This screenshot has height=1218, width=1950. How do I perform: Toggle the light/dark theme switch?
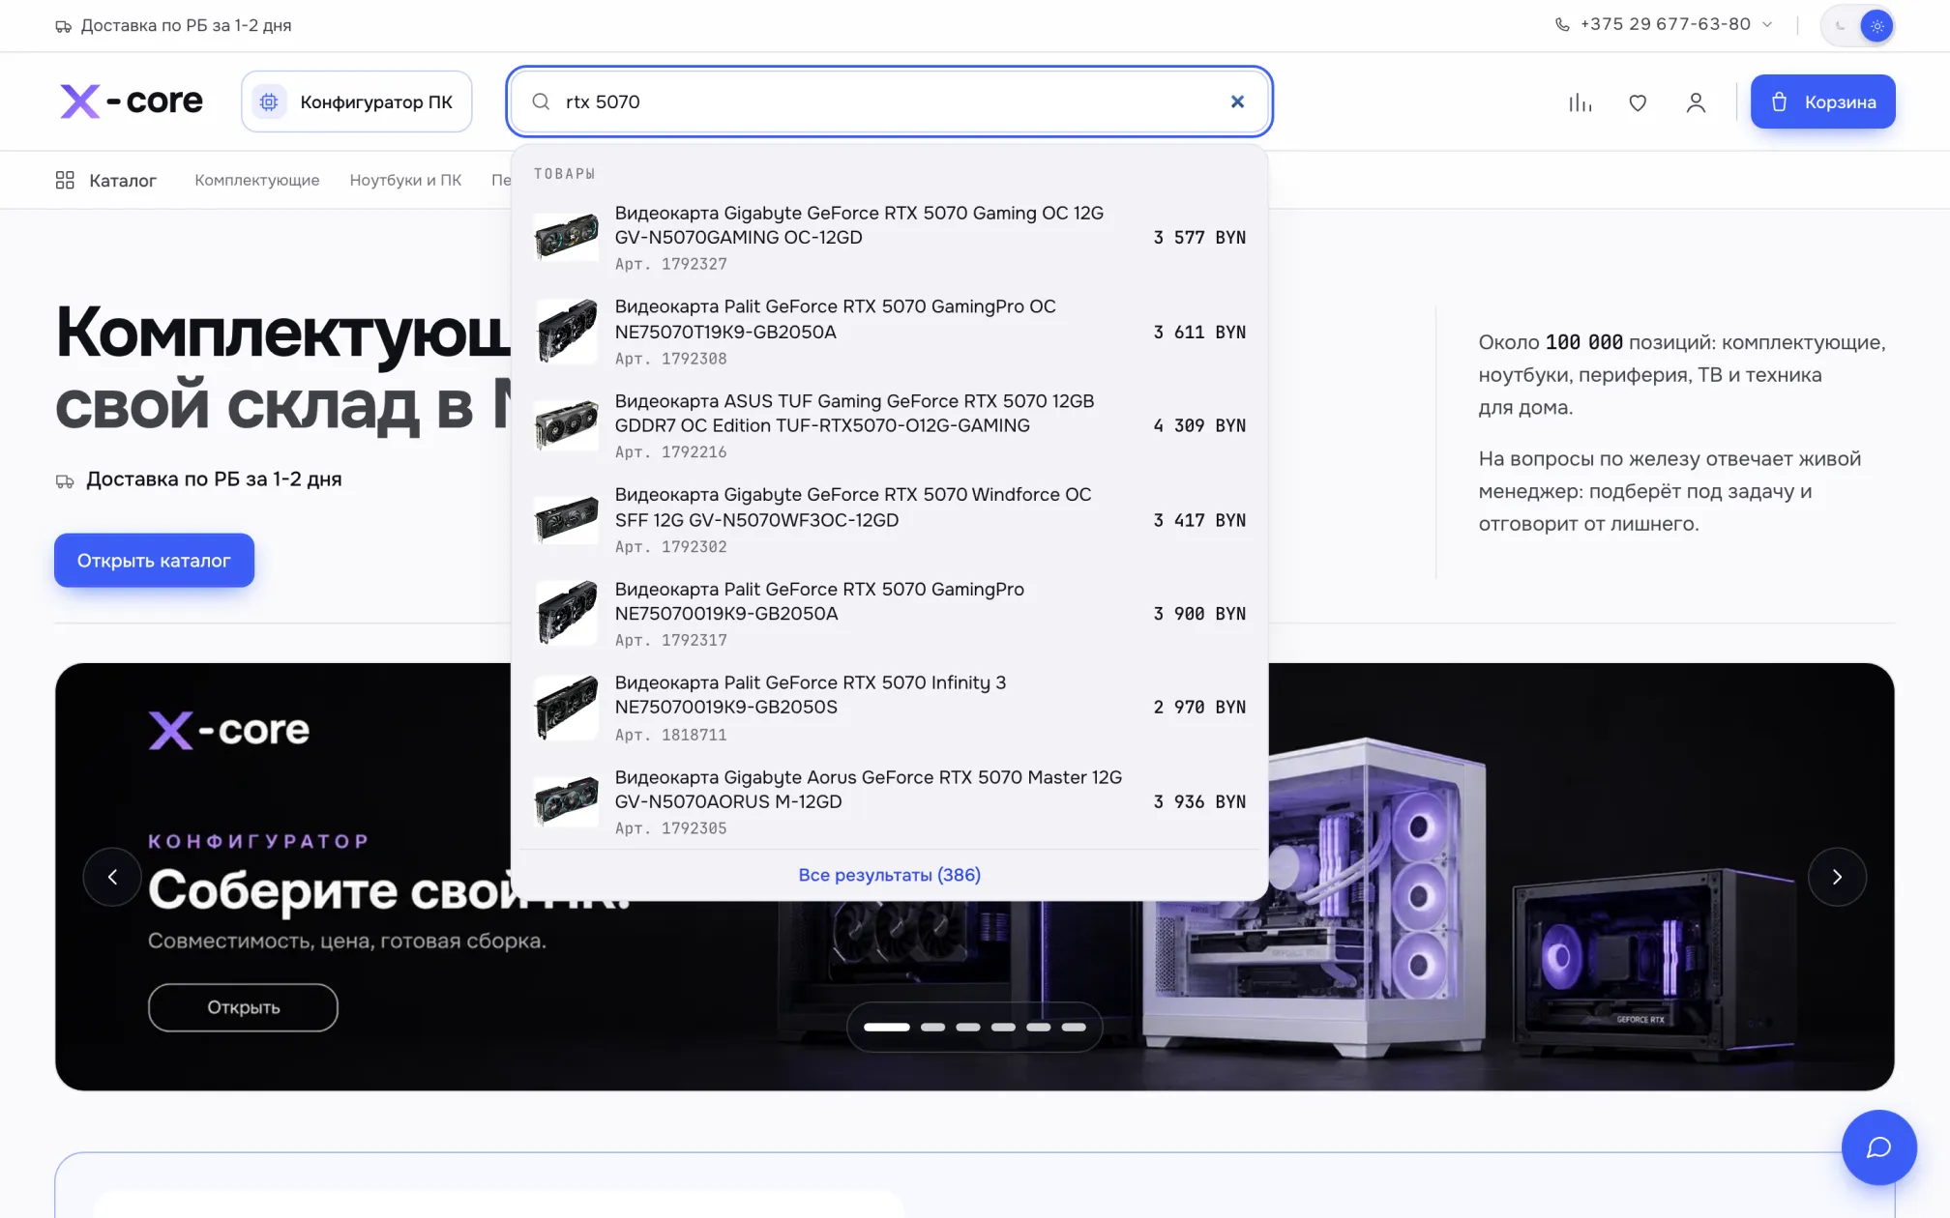pyautogui.click(x=1858, y=26)
